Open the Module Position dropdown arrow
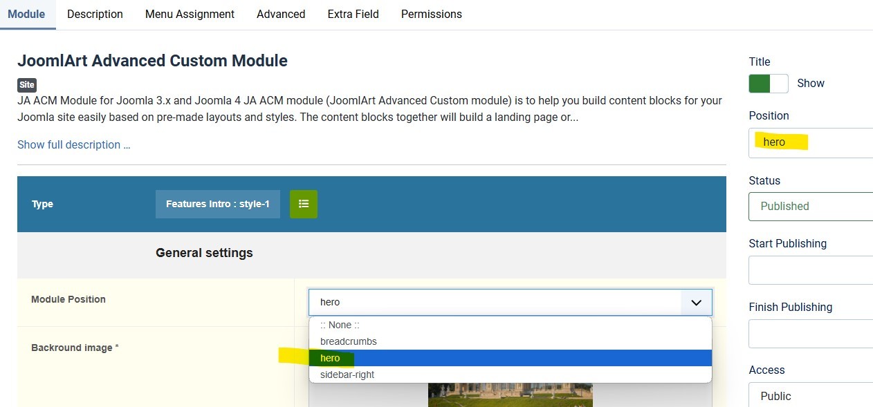Screen dimensions: 873x407 (x=696, y=303)
